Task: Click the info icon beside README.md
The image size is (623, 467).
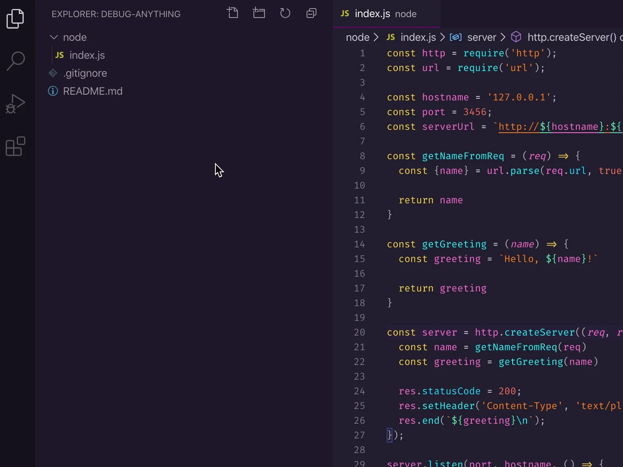Action: 53,91
